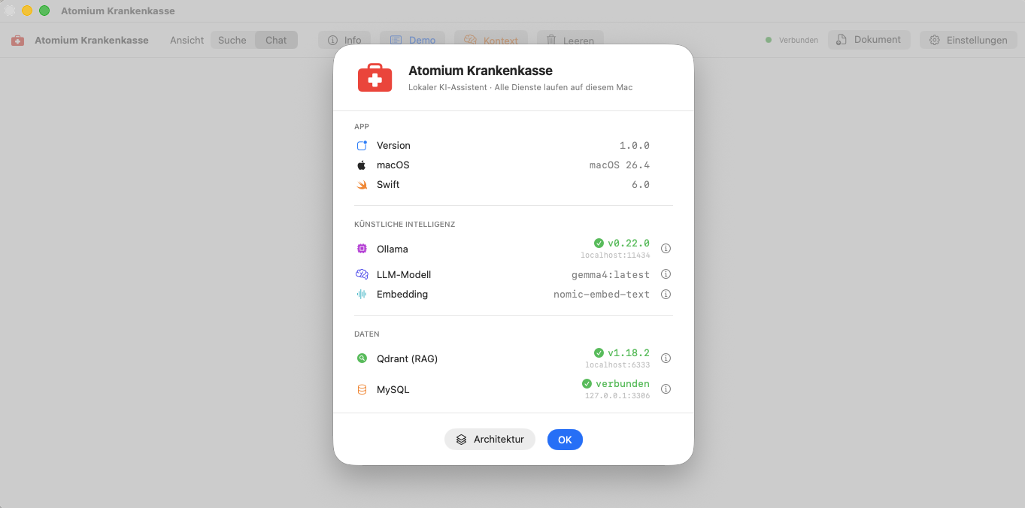Open info for MySQL row
The width and height of the screenshot is (1025, 508).
coord(666,389)
